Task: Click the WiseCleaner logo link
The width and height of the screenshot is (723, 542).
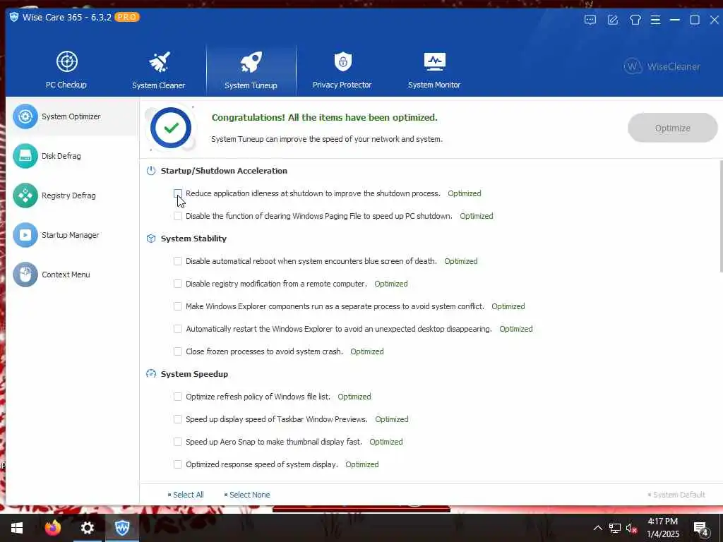Action: coord(662,67)
